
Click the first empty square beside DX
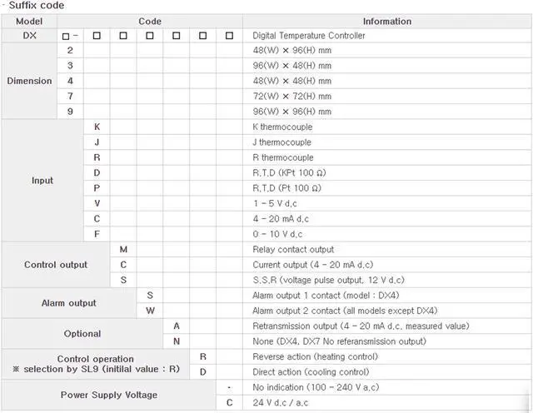[66, 36]
